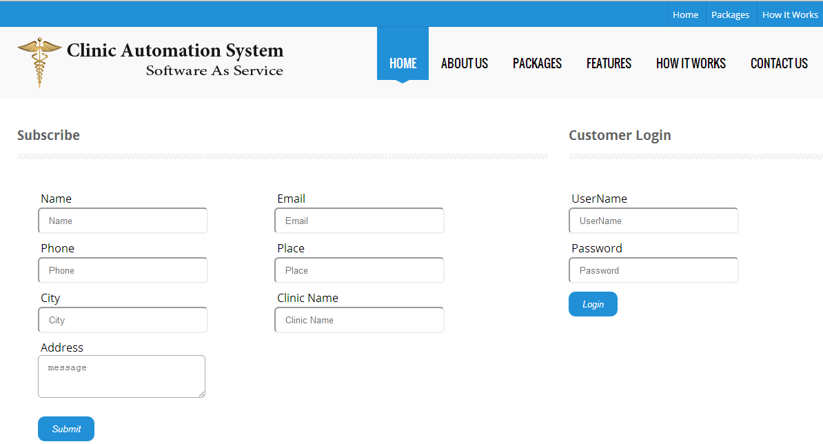Screen dimensions: 823x444
Task: Select the Clinic Name input box
Action: 359,320
